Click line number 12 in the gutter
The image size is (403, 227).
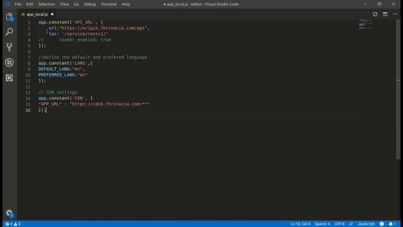tap(28, 87)
